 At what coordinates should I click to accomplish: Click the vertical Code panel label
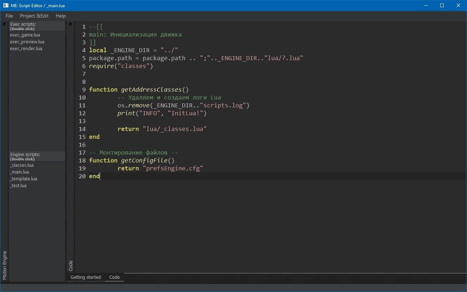pos(71,266)
